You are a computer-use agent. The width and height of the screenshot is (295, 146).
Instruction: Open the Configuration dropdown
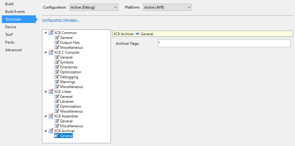[x=94, y=7]
